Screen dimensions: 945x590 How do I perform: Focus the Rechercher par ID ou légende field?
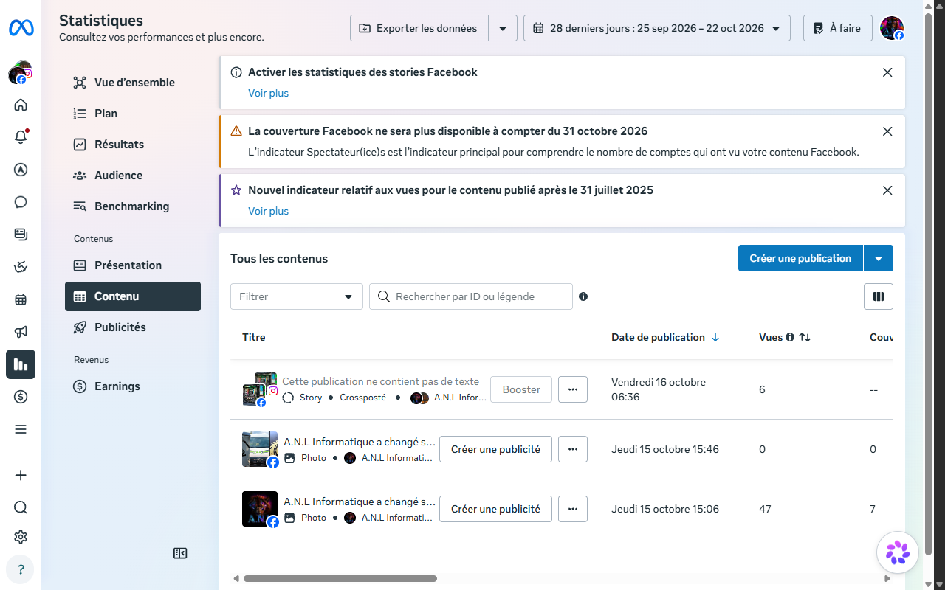point(471,296)
